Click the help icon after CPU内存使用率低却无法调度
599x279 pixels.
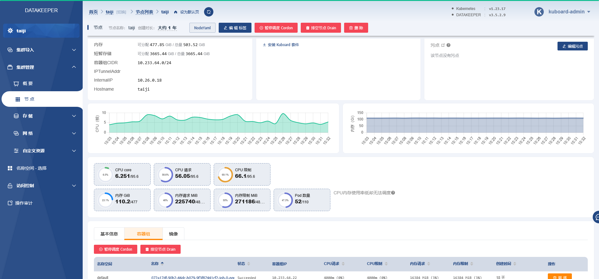pyautogui.click(x=393, y=193)
